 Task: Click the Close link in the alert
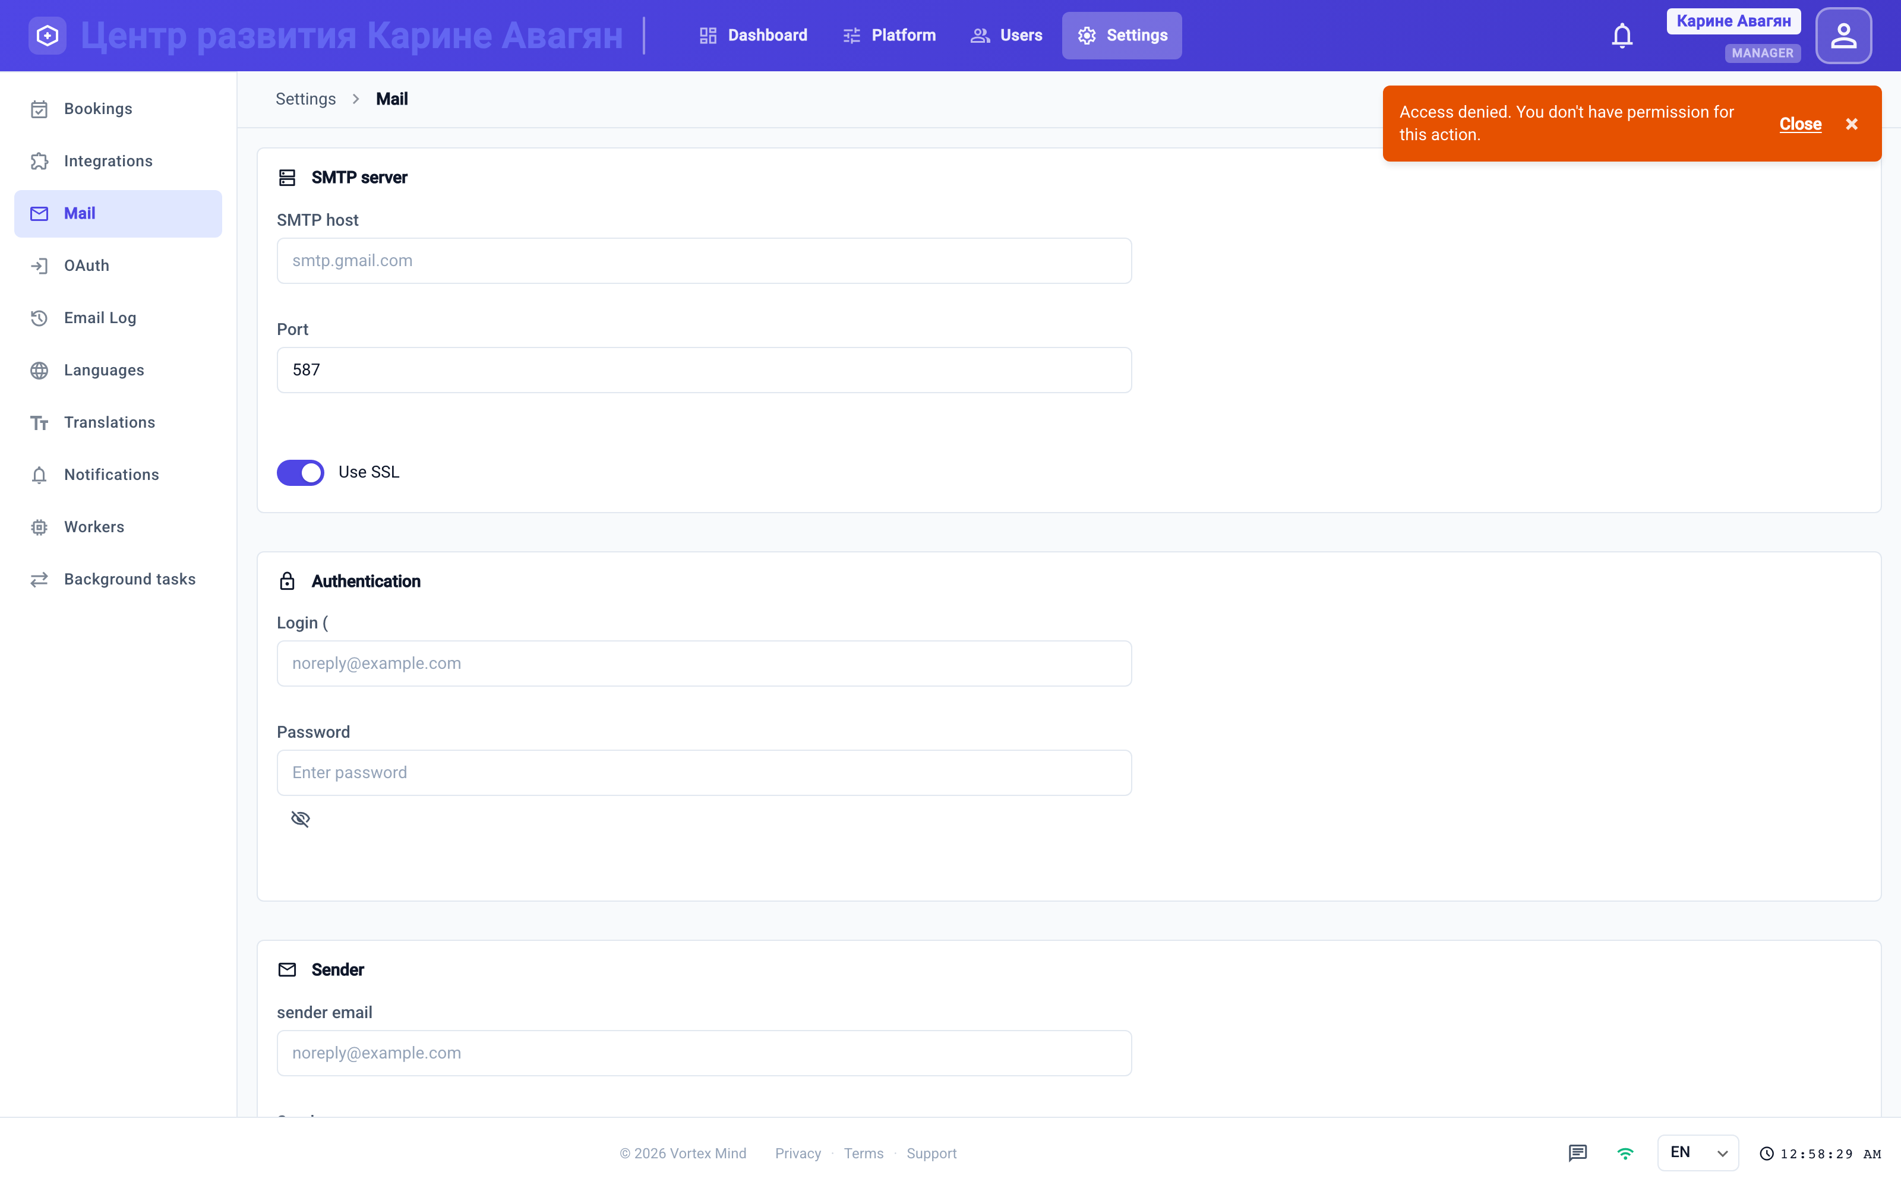point(1799,124)
